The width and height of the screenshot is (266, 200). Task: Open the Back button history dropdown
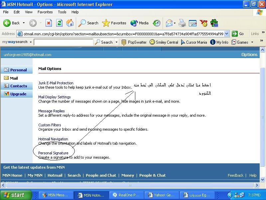pos(24,23)
